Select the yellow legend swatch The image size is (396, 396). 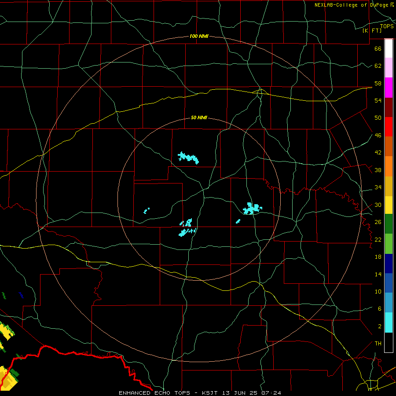389,205
